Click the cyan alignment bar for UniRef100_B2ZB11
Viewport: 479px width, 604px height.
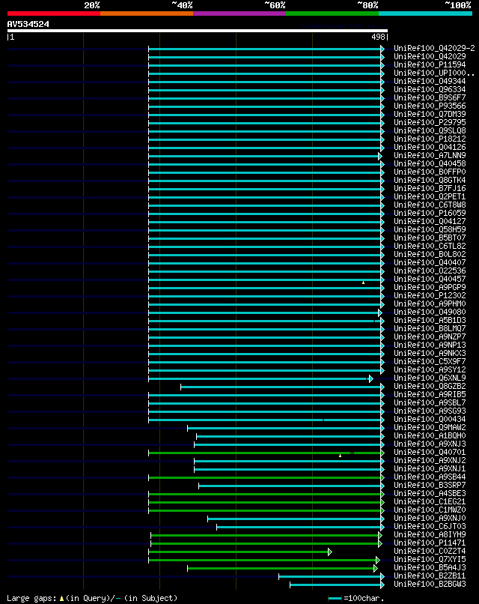point(331,577)
